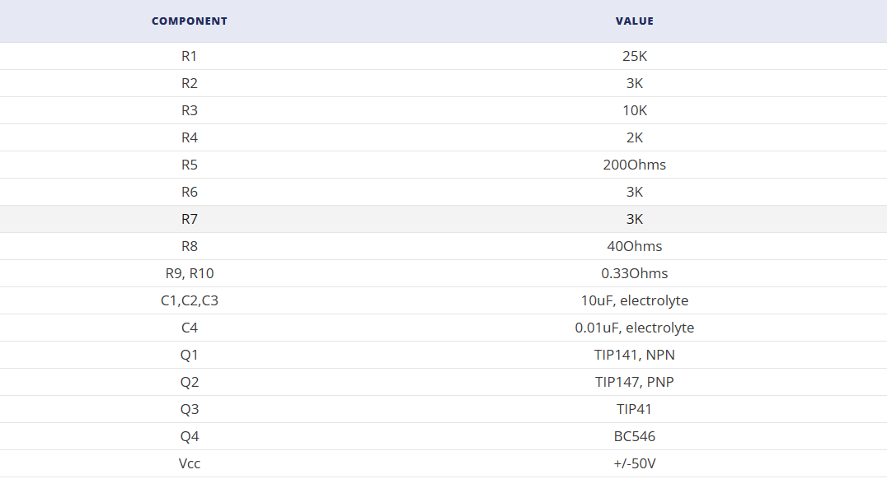Click the VALUE column header
This screenshot has width=887, height=479.
(x=634, y=21)
